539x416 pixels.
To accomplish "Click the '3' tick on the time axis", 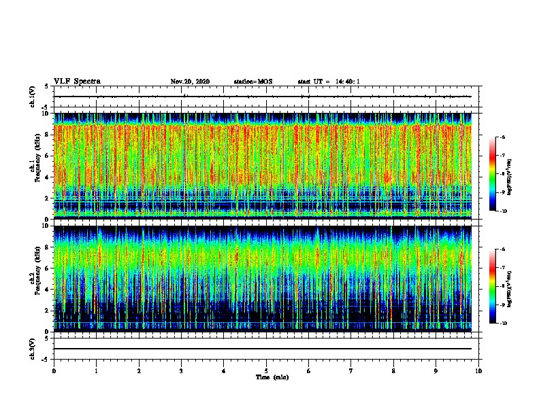I will [x=181, y=371].
